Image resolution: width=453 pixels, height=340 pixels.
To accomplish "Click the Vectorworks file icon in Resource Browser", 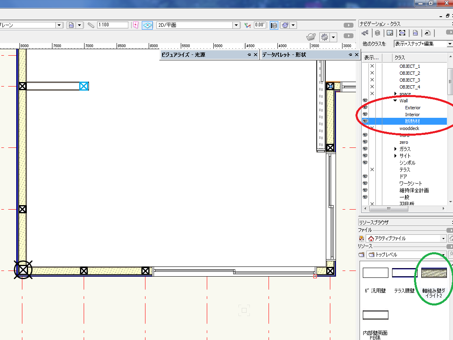I will [x=362, y=238].
